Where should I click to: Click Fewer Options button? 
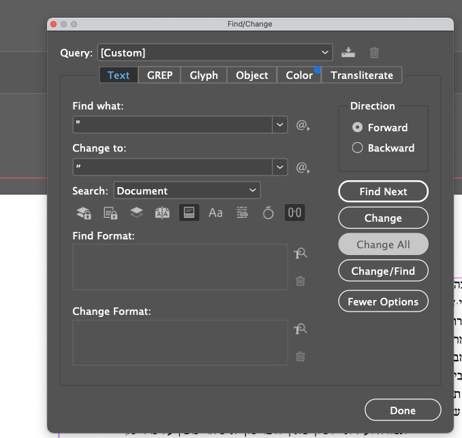click(384, 301)
